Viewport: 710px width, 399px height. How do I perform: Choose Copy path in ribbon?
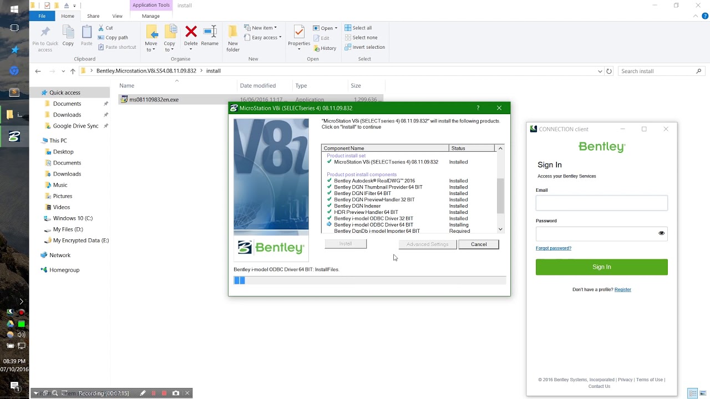click(113, 38)
